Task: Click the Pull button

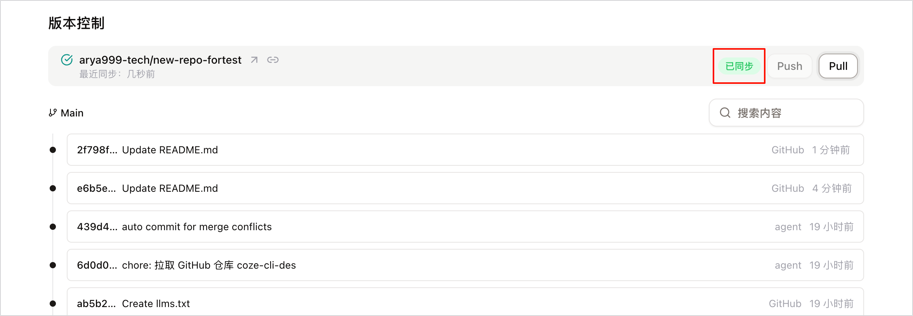Action: pyautogui.click(x=838, y=66)
